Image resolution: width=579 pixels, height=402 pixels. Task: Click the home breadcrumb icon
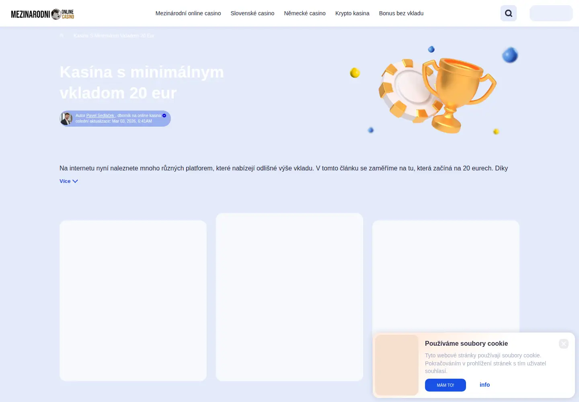point(62,36)
